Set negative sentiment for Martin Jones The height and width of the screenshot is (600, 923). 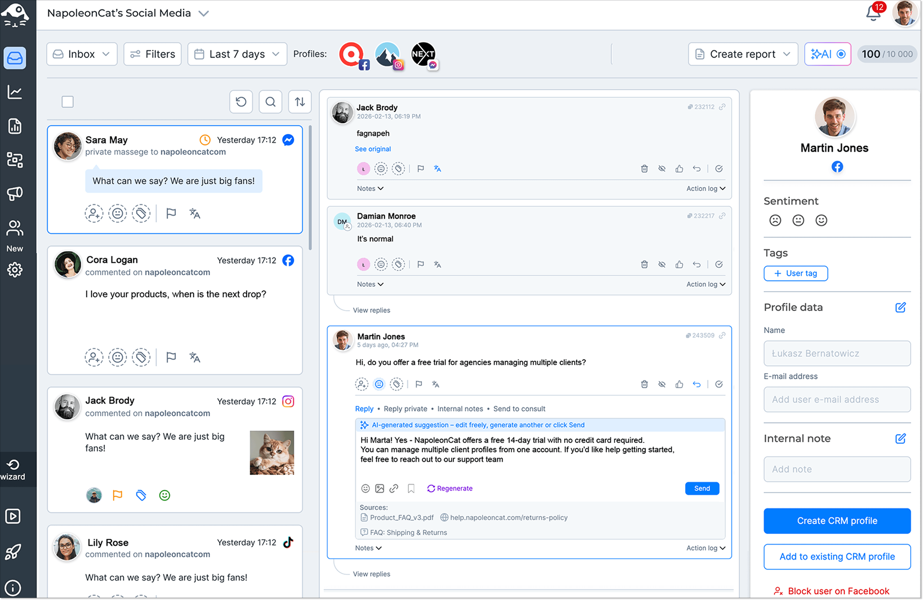[x=775, y=220]
